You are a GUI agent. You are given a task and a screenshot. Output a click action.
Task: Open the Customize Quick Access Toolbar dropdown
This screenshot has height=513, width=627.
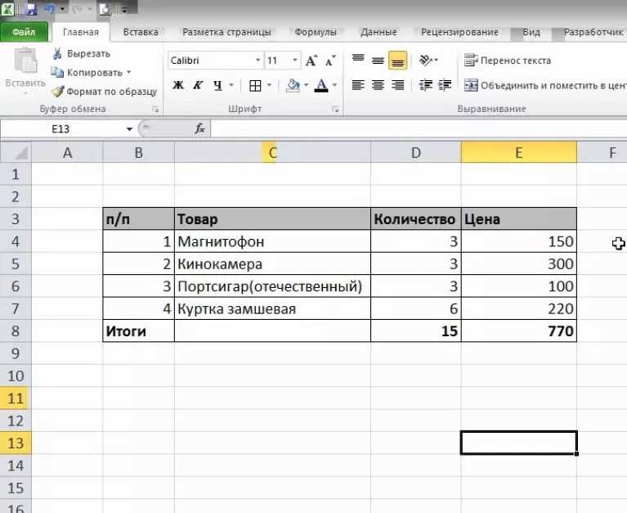pyautogui.click(x=124, y=10)
